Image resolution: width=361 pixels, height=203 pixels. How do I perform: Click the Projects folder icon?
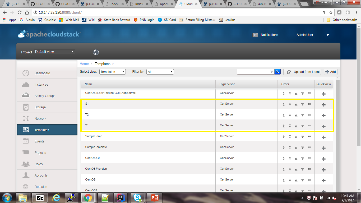coord(26,153)
